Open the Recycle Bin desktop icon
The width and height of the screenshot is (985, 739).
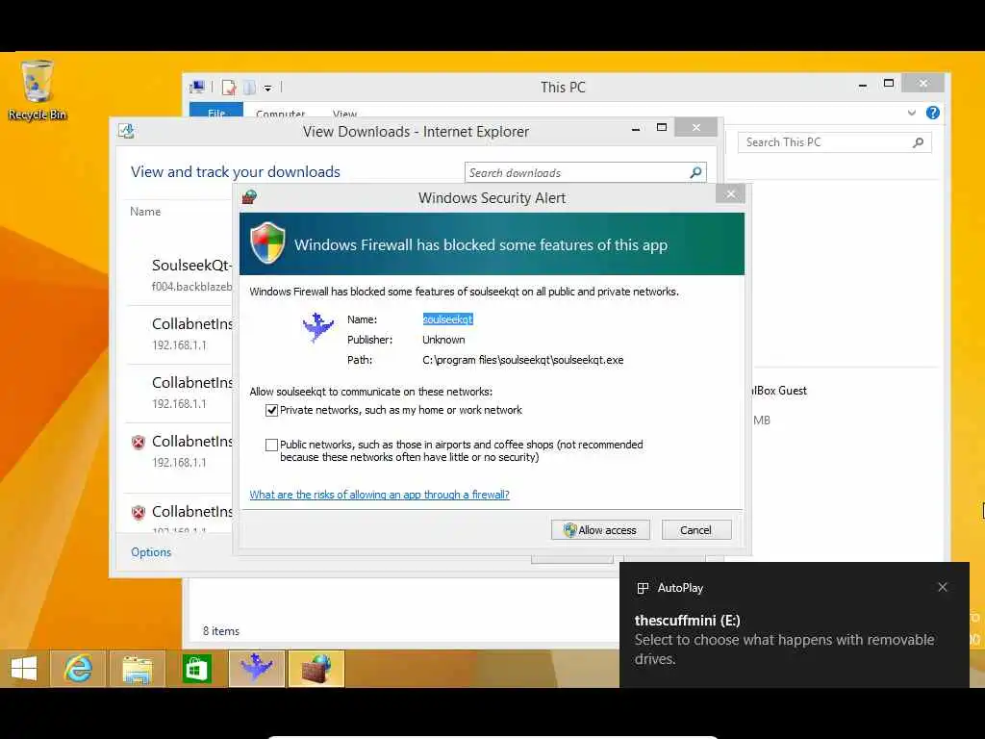(38, 89)
